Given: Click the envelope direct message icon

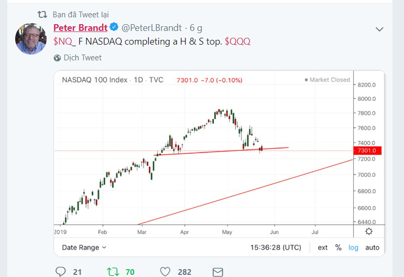Looking at the screenshot, I should click(217, 271).
